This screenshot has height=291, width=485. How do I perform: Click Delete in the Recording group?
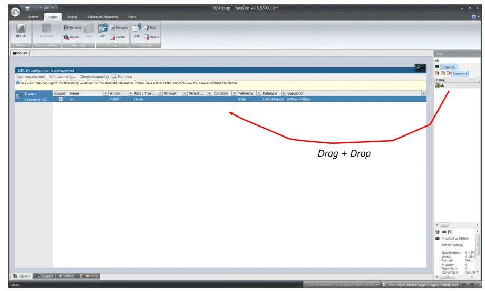(72, 37)
